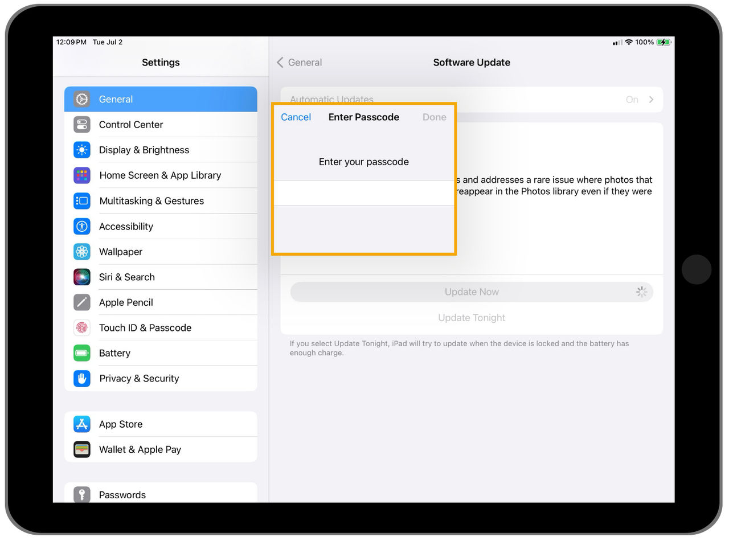
Task: Tap the Home Screen & App Library icon
Action: (x=82, y=175)
